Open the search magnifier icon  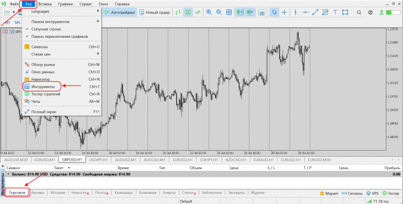coord(359,12)
